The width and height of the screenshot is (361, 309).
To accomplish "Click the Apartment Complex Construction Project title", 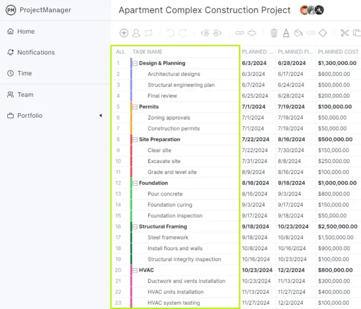I will [x=205, y=10].
